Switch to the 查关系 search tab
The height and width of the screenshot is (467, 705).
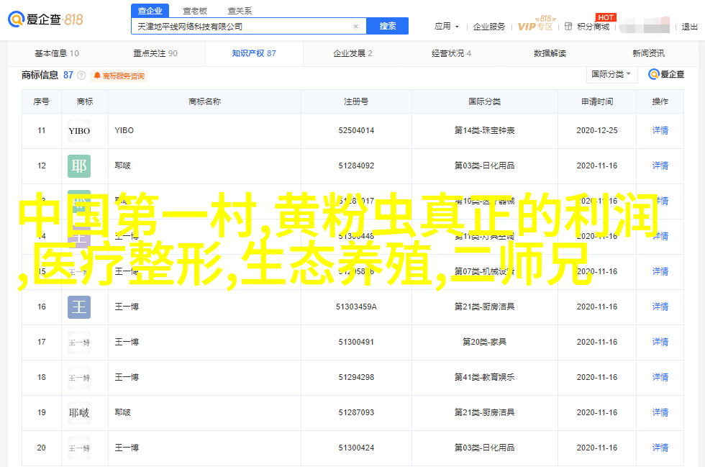[240, 11]
